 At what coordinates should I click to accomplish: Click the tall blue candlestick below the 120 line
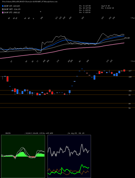(x=94, y=77)
